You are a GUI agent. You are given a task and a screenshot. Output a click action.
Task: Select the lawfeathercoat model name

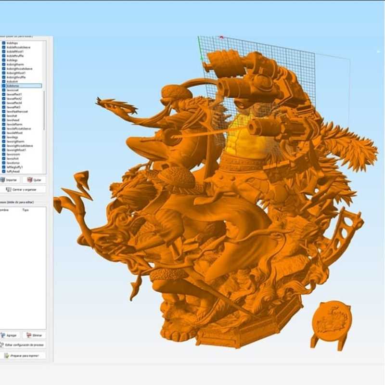pyautogui.click(x=17, y=112)
